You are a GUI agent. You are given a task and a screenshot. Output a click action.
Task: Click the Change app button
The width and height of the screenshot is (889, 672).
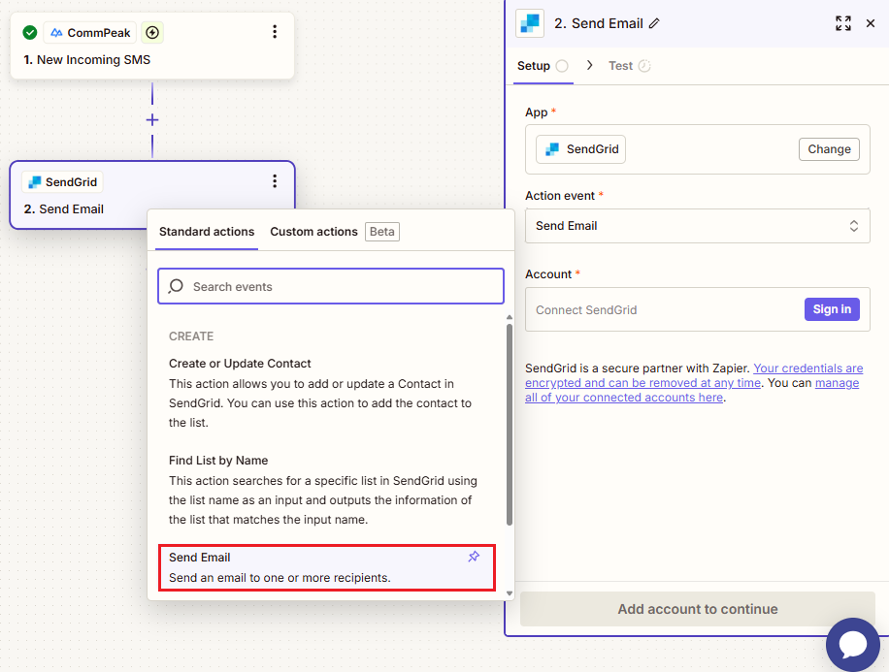(829, 149)
